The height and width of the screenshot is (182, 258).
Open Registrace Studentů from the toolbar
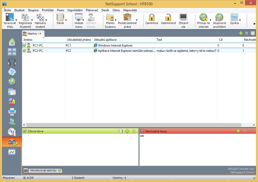(25, 17)
